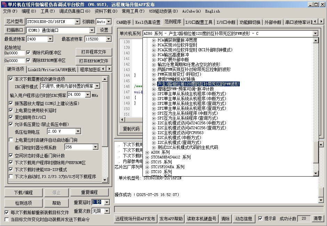This screenshot has width=327, height=226.
Task: Toggle 复位脚用作I/O口 checkbox
Action: (x=11, y=117)
